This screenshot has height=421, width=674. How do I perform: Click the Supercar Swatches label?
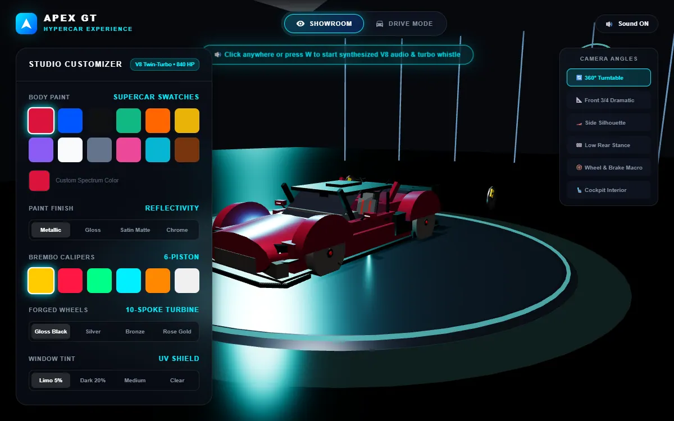(x=156, y=97)
